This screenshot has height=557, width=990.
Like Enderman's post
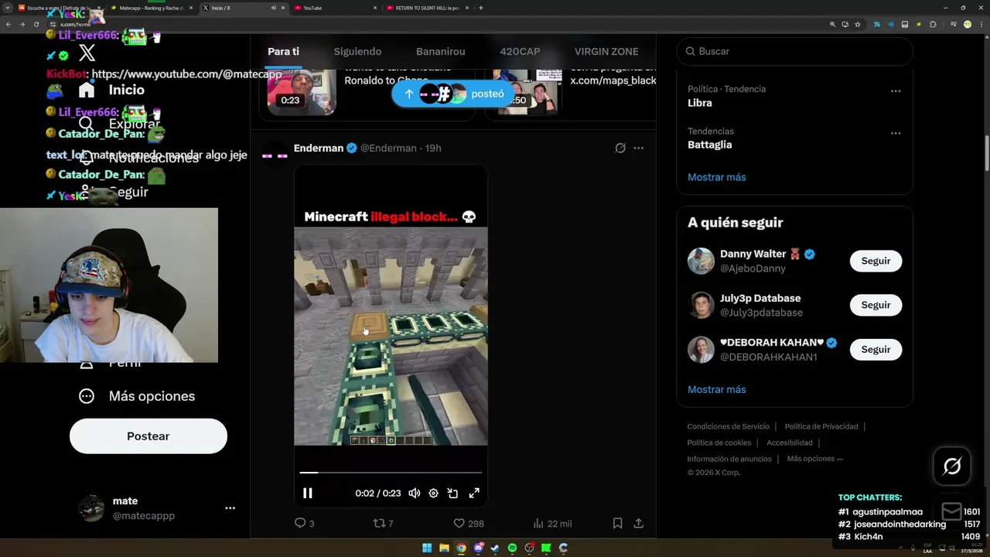coord(468,523)
